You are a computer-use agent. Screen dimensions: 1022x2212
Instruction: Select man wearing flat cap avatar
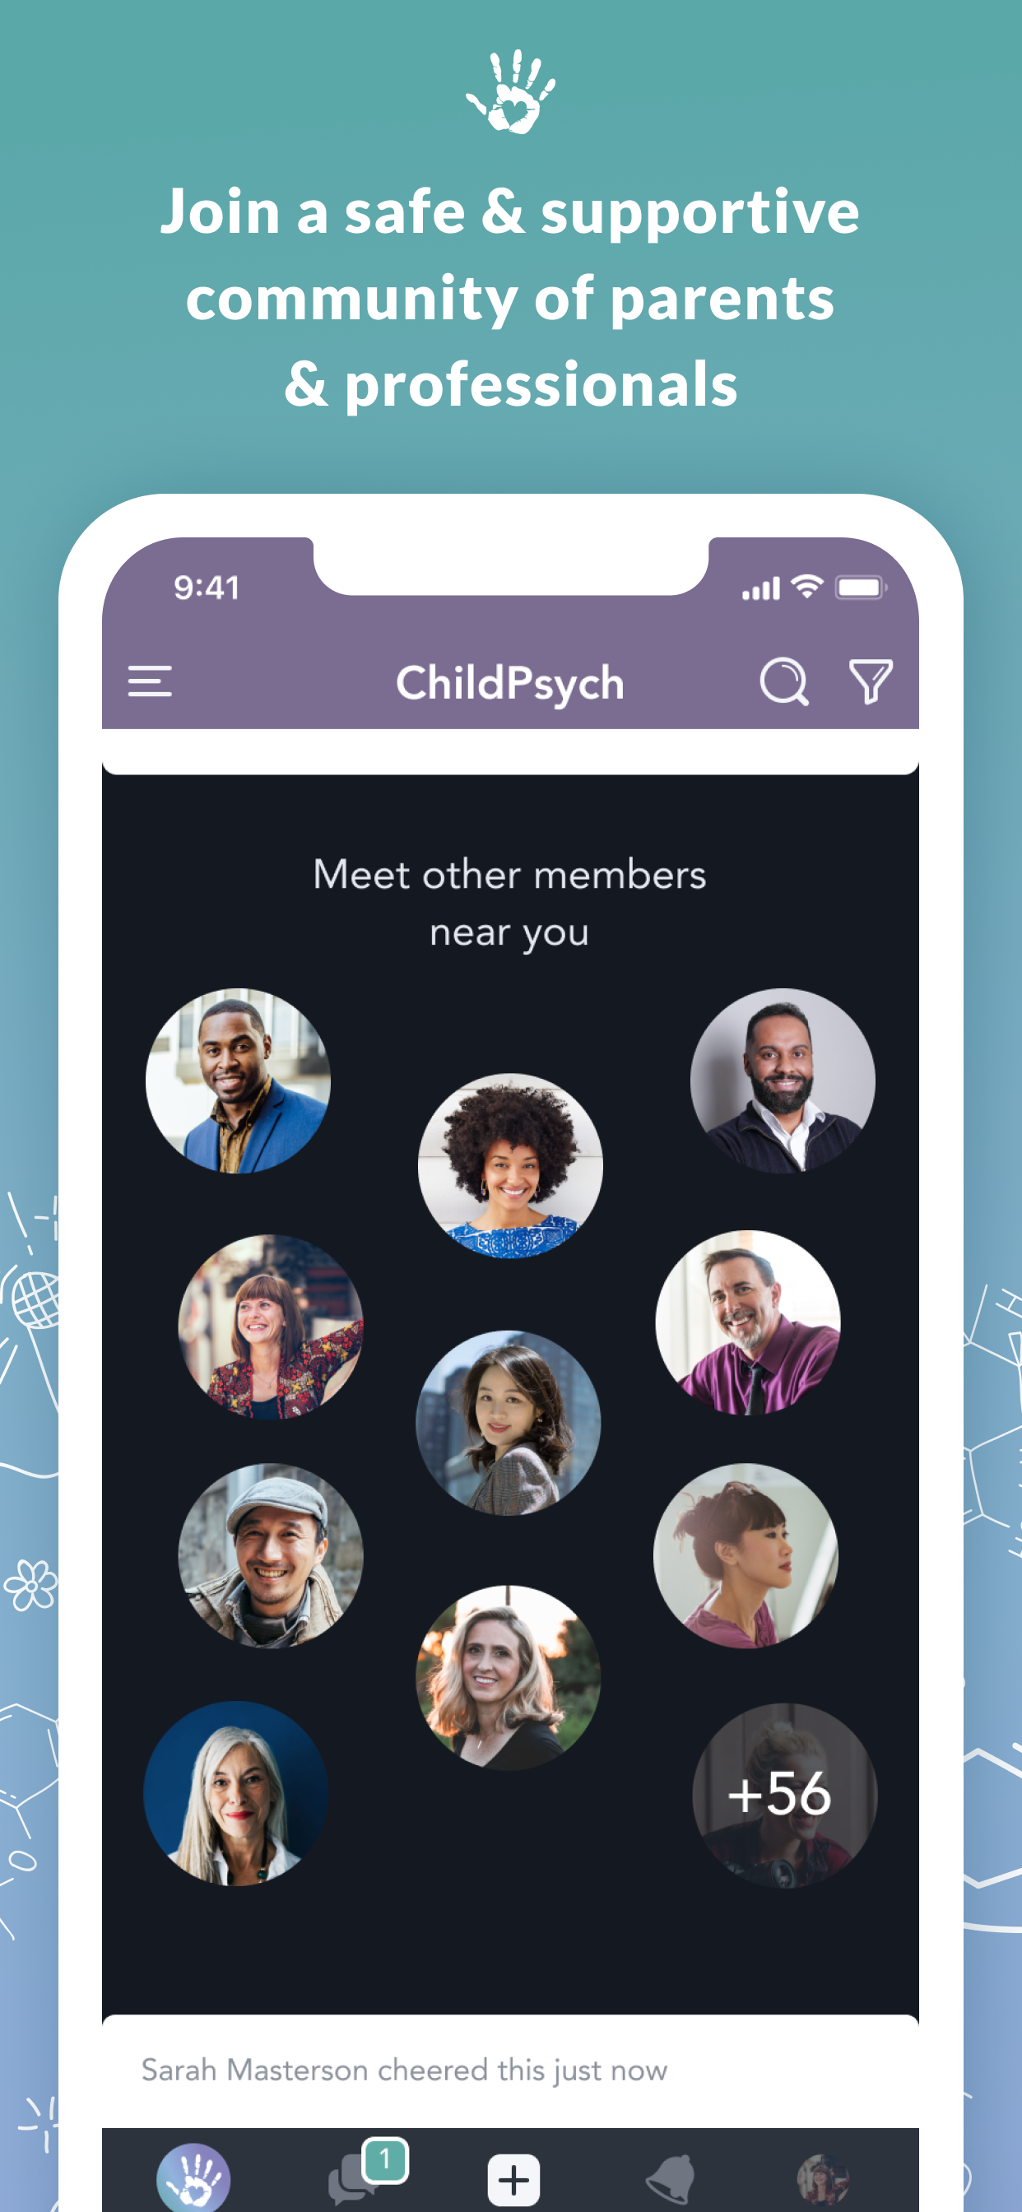[x=271, y=1555]
